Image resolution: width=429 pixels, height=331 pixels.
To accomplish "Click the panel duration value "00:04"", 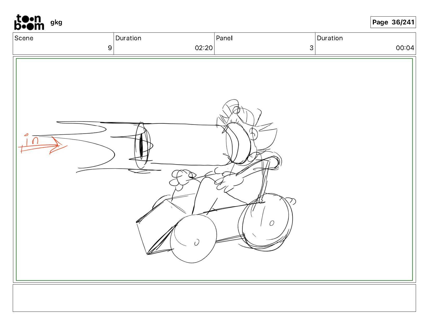I will (x=405, y=48).
